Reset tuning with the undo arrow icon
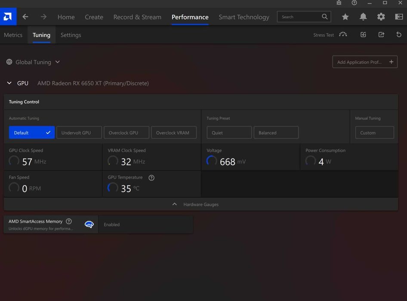Image resolution: width=407 pixels, height=301 pixels. click(x=399, y=35)
